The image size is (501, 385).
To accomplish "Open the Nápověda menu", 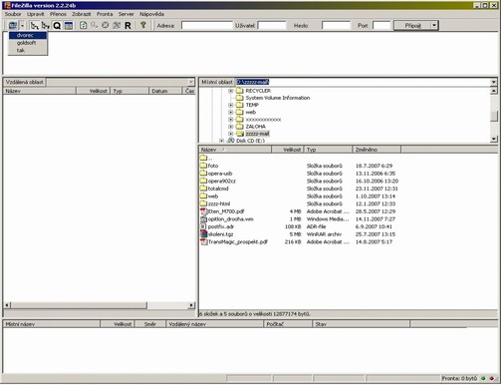I will (151, 14).
